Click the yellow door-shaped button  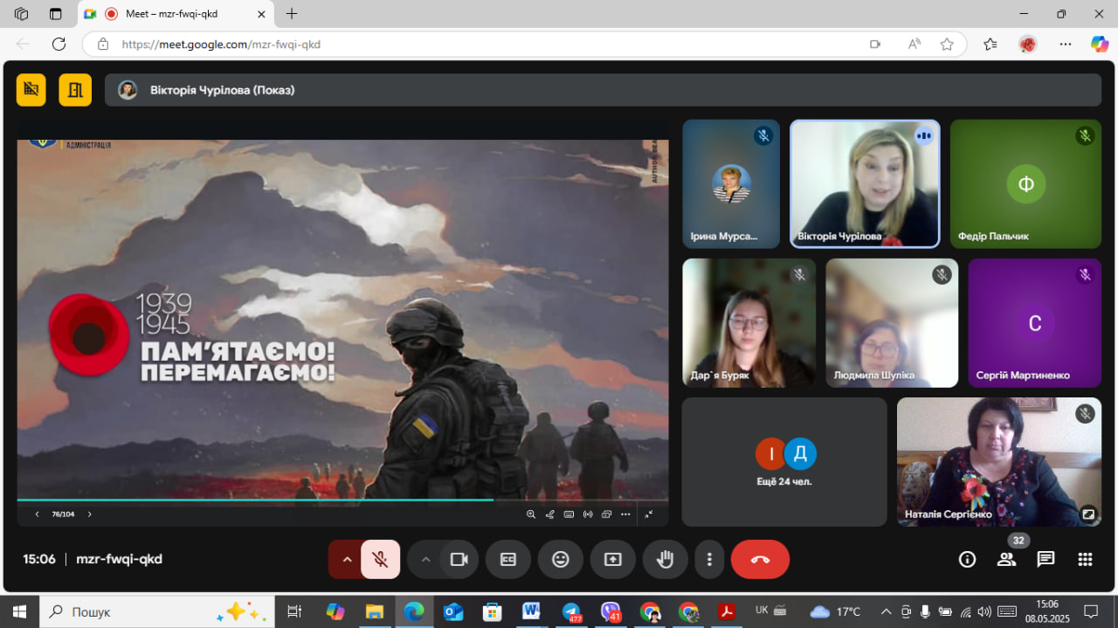[x=75, y=89]
